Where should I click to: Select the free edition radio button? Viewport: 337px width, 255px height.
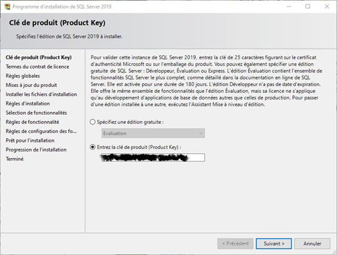(93, 122)
